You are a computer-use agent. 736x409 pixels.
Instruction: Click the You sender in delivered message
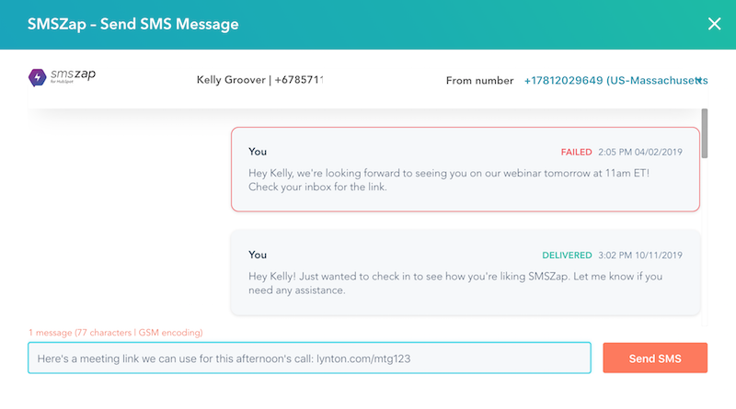coord(258,255)
